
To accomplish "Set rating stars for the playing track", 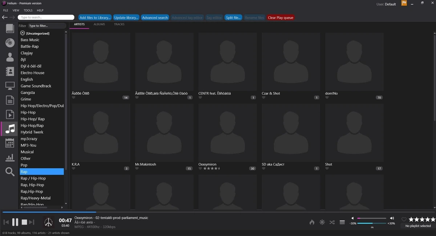I will click(x=422, y=219).
